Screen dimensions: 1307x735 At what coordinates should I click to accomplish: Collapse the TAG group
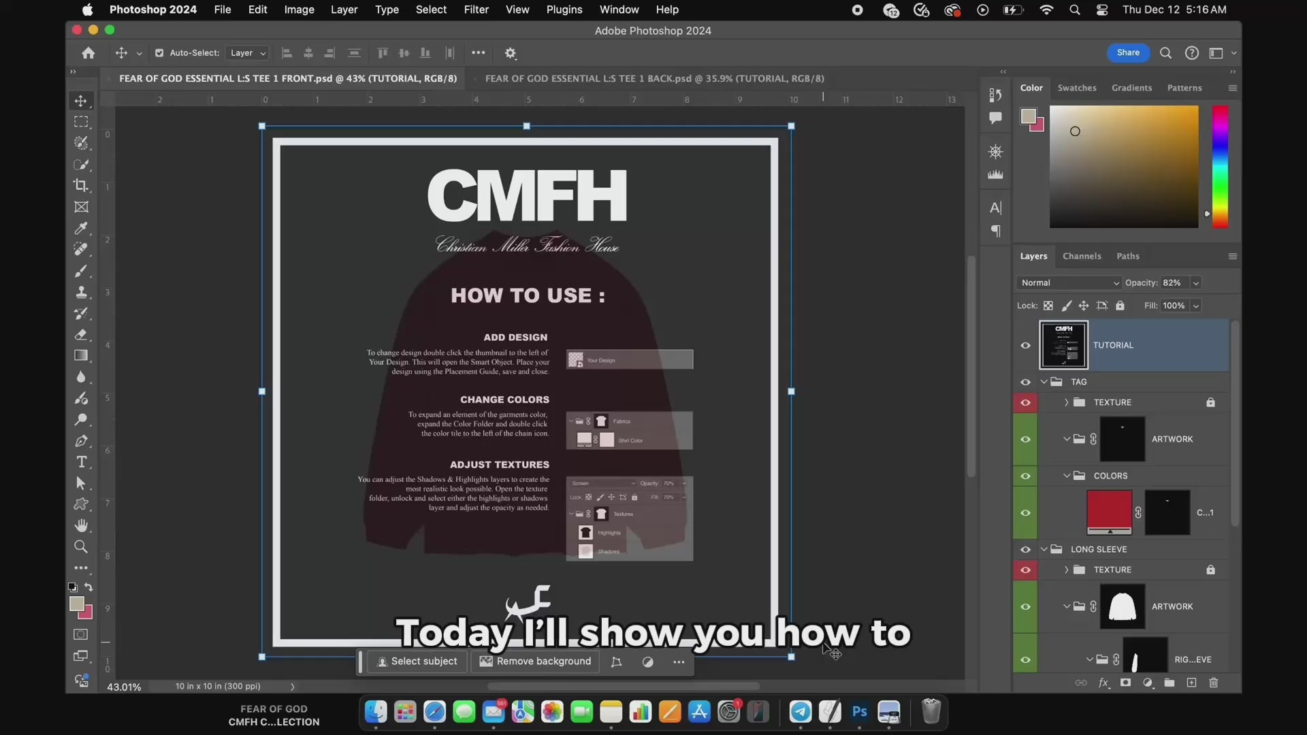pyautogui.click(x=1044, y=382)
